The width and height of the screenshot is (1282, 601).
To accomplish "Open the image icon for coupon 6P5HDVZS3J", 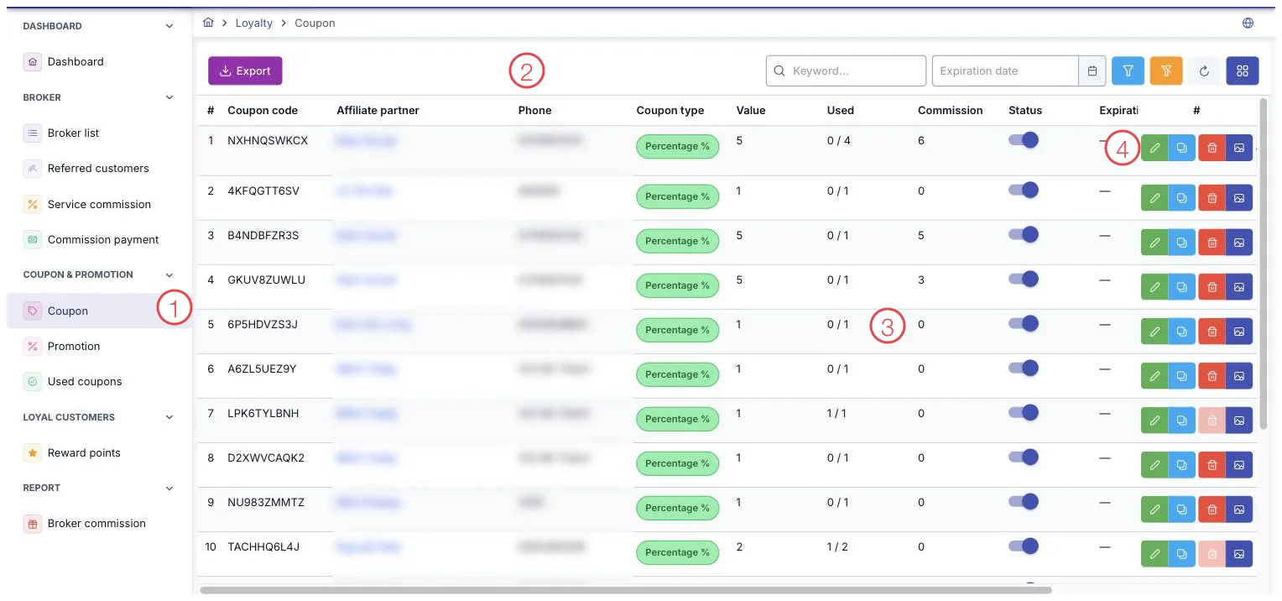I will [x=1239, y=331].
